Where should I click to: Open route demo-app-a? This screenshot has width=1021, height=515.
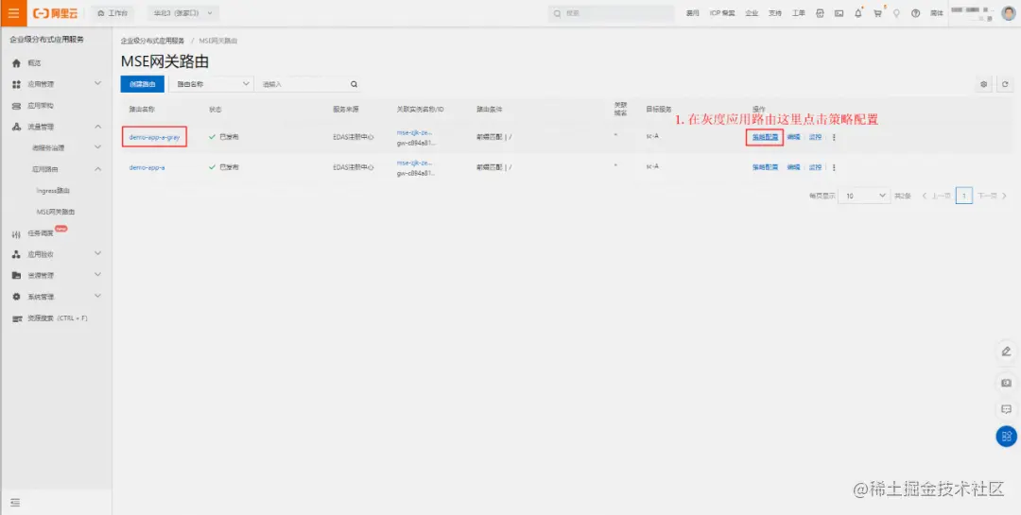click(147, 167)
